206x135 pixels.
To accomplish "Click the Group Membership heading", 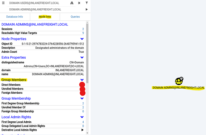I will coord(16,98).
